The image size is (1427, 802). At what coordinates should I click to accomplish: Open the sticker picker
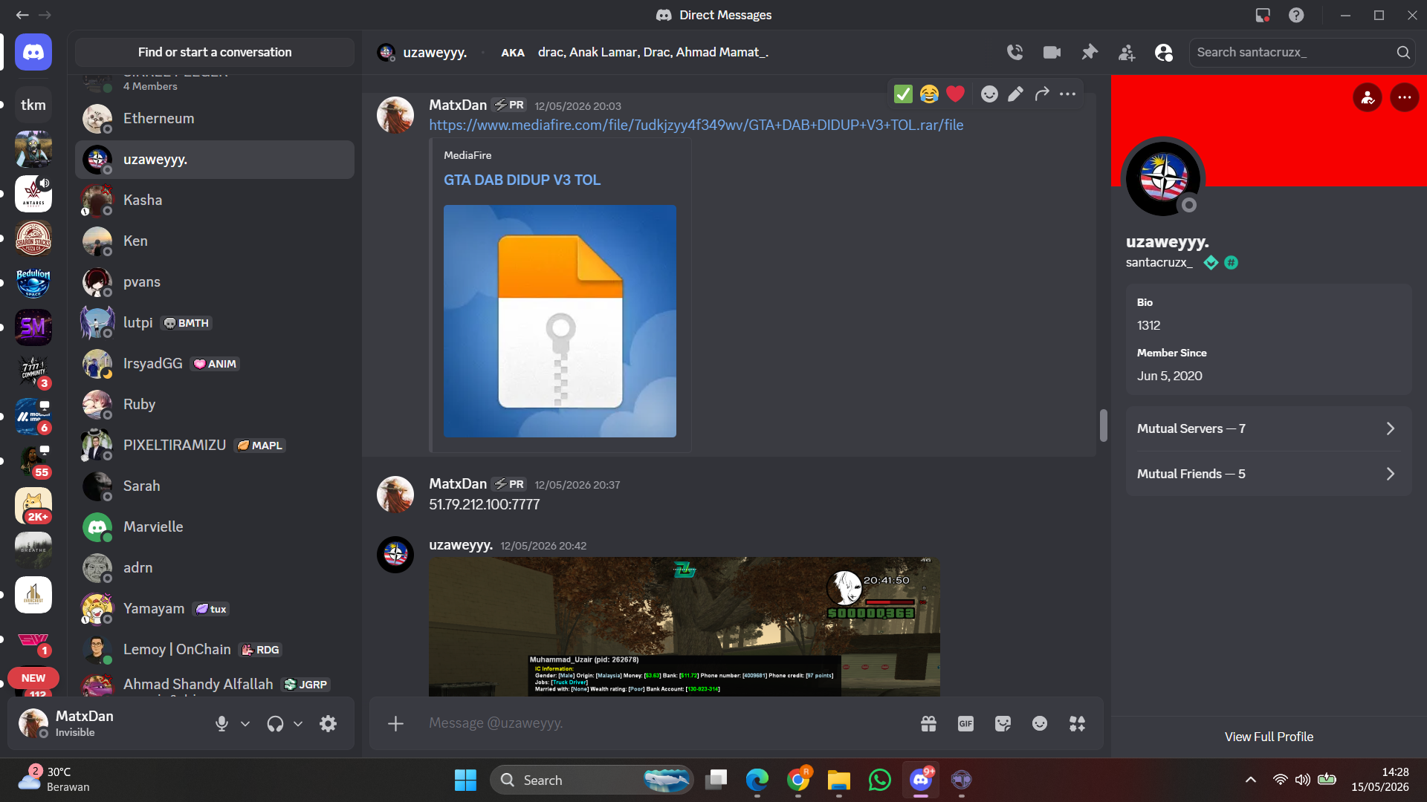pyautogui.click(x=1003, y=723)
